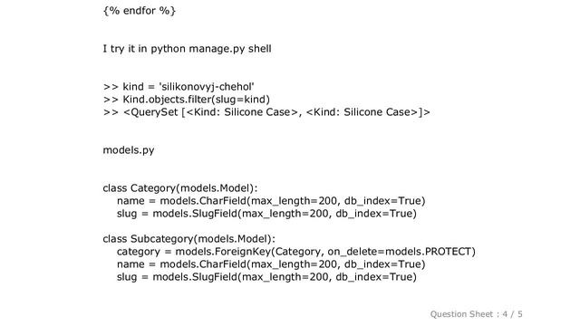Screen dimensions: 580x326
Task: Click the word 'shell' in the sentence
Action: 260,49
